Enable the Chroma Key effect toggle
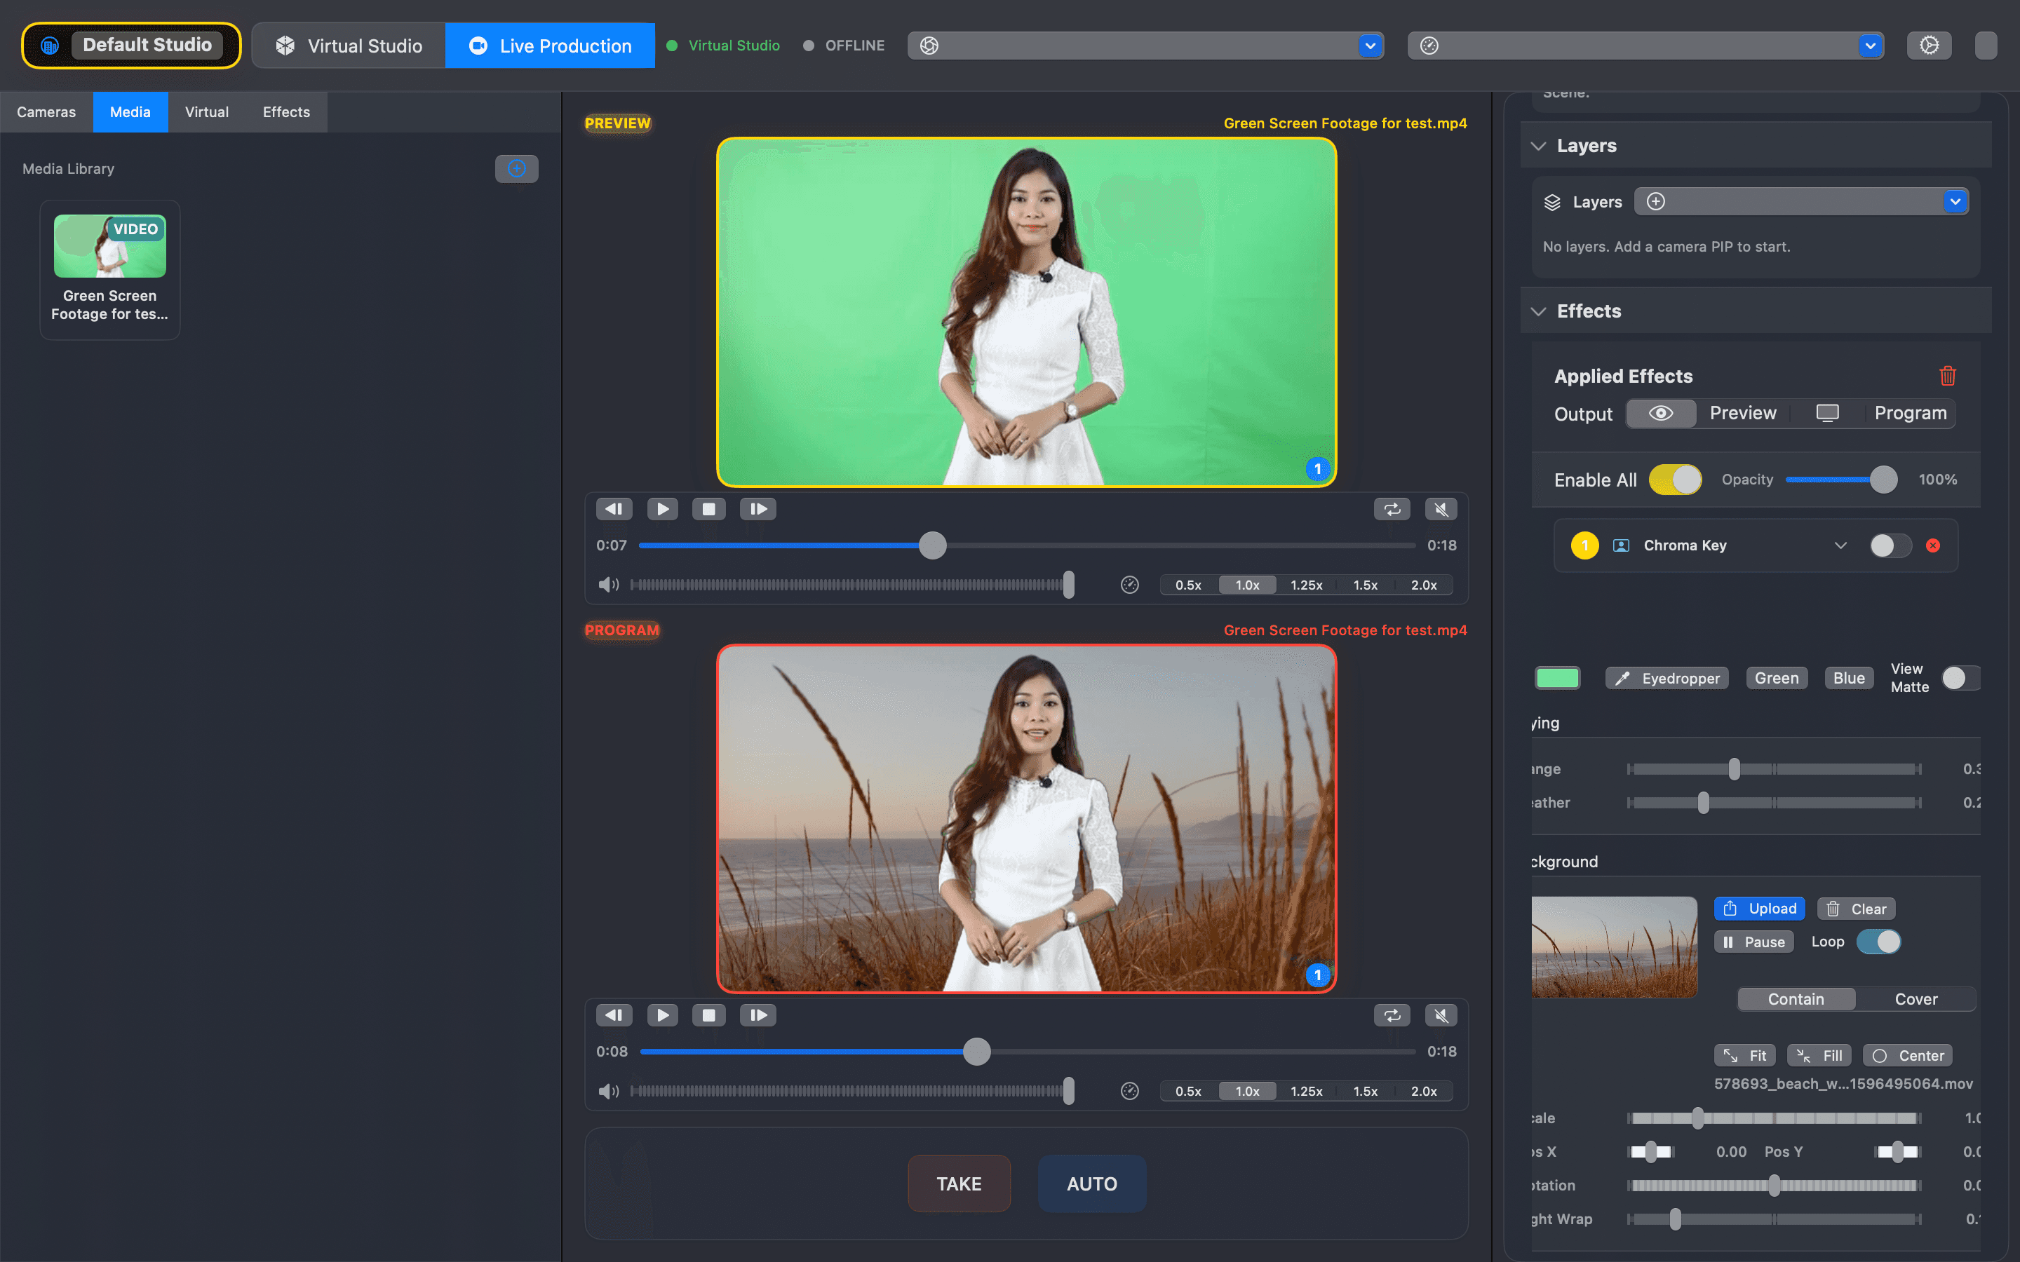The height and width of the screenshot is (1262, 2020). point(1889,545)
